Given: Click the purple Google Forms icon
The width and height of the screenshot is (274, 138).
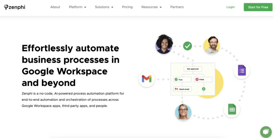Looking at the screenshot, I should pyautogui.click(x=242, y=70).
